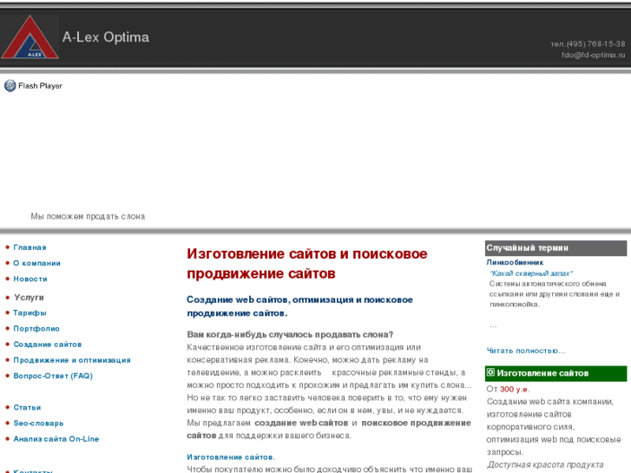The image size is (631, 473).
Task: Open the Seo-словарь page
Action: pos(38,423)
